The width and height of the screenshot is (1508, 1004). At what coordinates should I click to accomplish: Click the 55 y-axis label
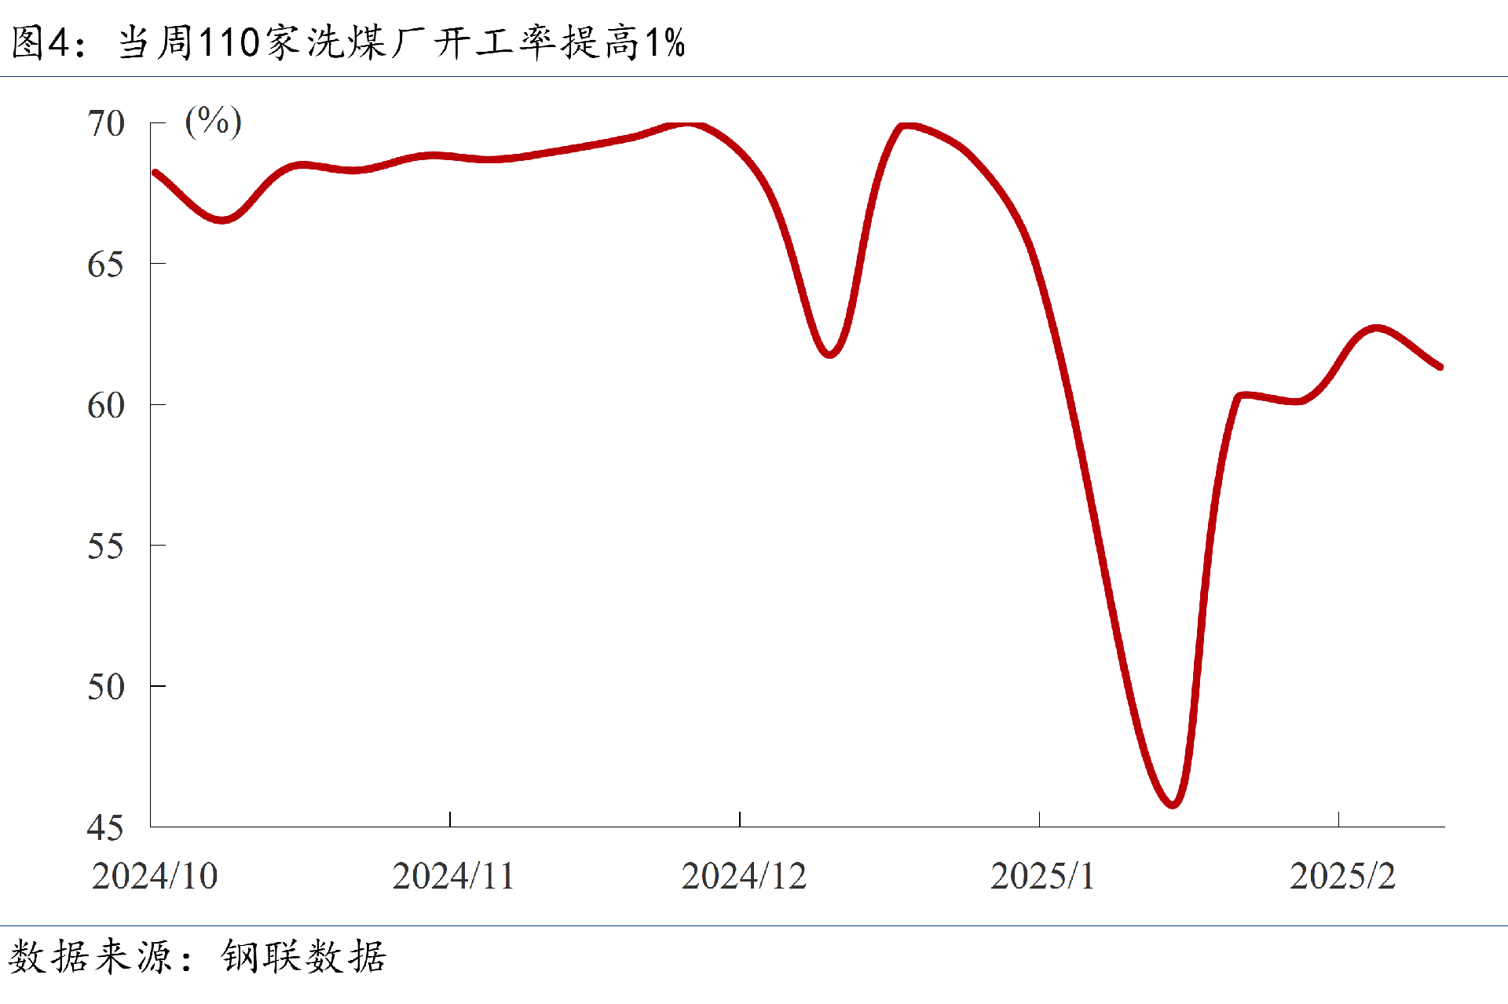(105, 546)
